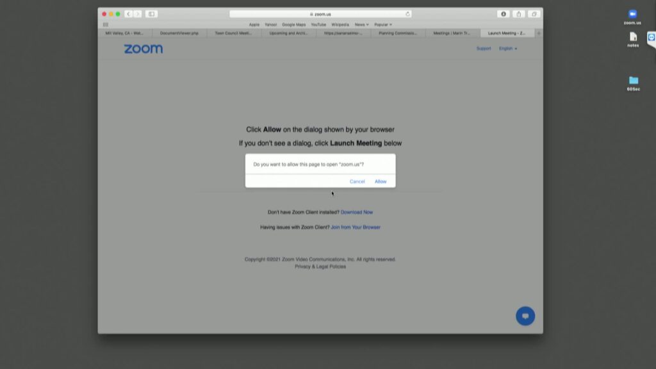Switch to the Mill Valley, CA tab
Screen dimensions: 656x369
pos(125,33)
